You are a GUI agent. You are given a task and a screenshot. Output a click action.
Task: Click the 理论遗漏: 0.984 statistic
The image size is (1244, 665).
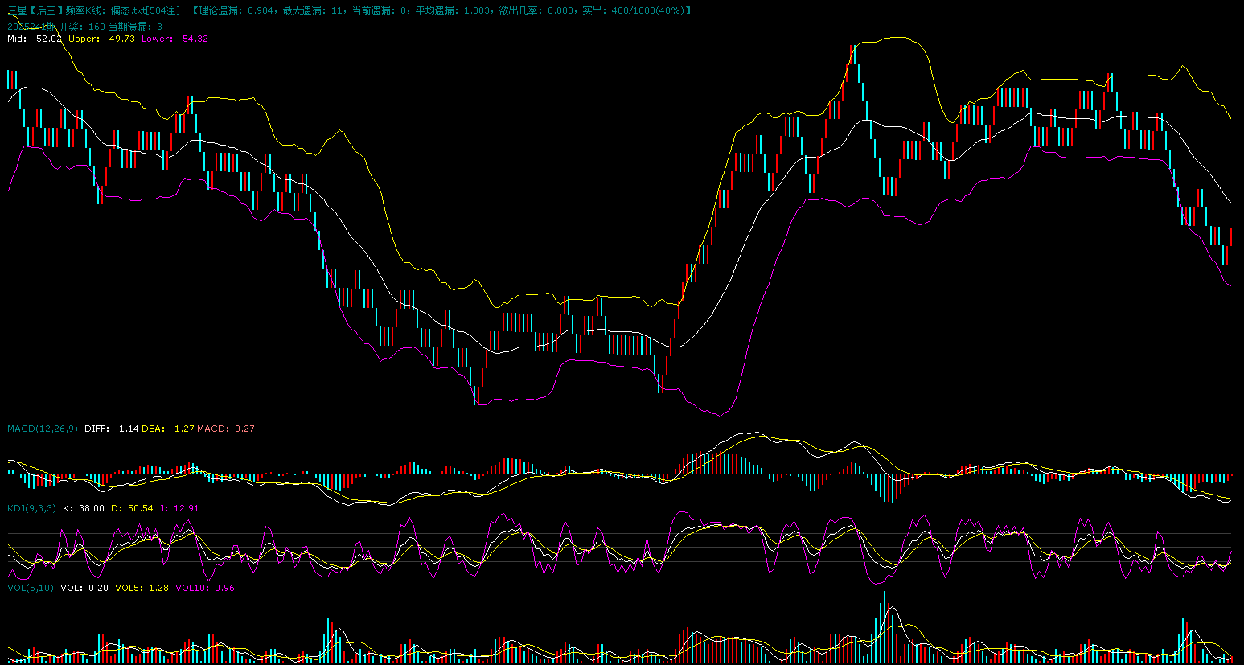pos(237,10)
